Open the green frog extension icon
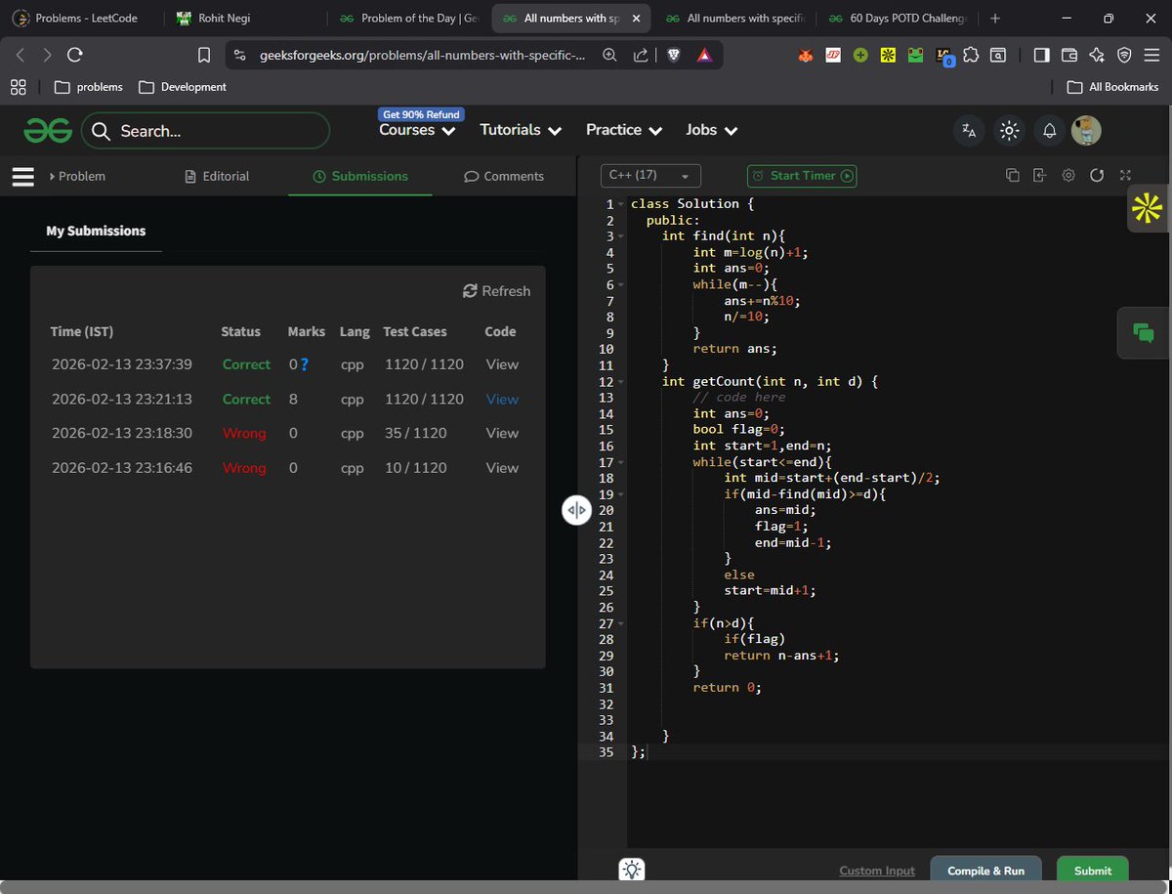The image size is (1172, 894). 915,56
